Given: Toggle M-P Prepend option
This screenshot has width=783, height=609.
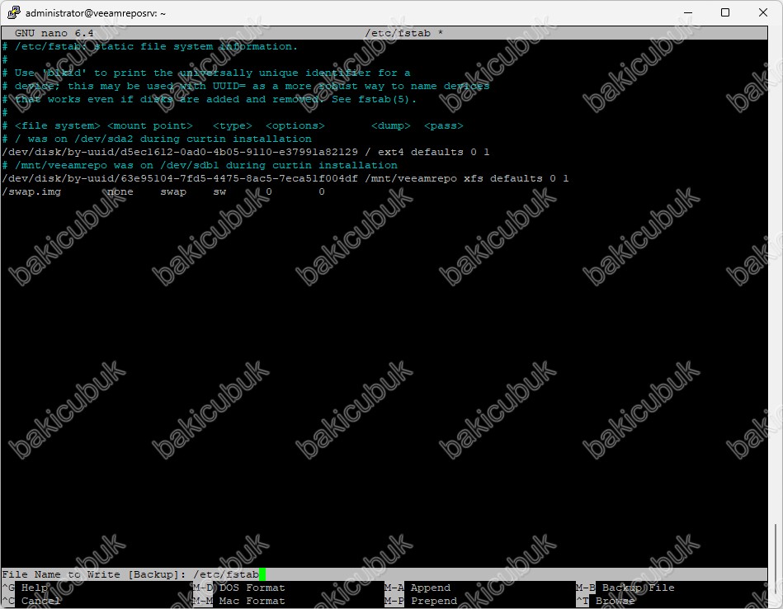Looking at the screenshot, I should pyautogui.click(x=421, y=601).
